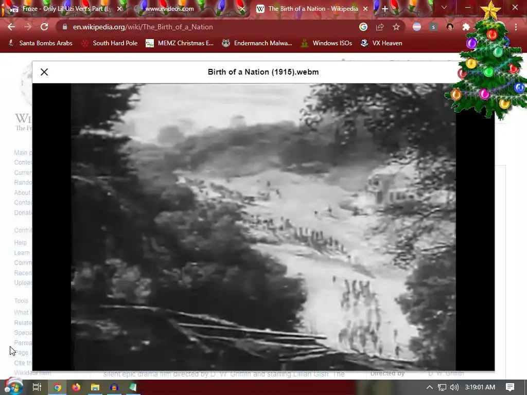Open Task View on the taskbar

coord(37,387)
